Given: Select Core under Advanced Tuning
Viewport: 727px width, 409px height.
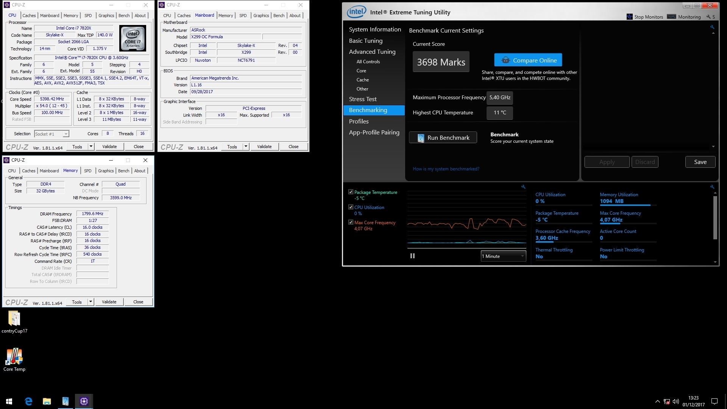Looking at the screenshot, I should click(x=361, y=70).
